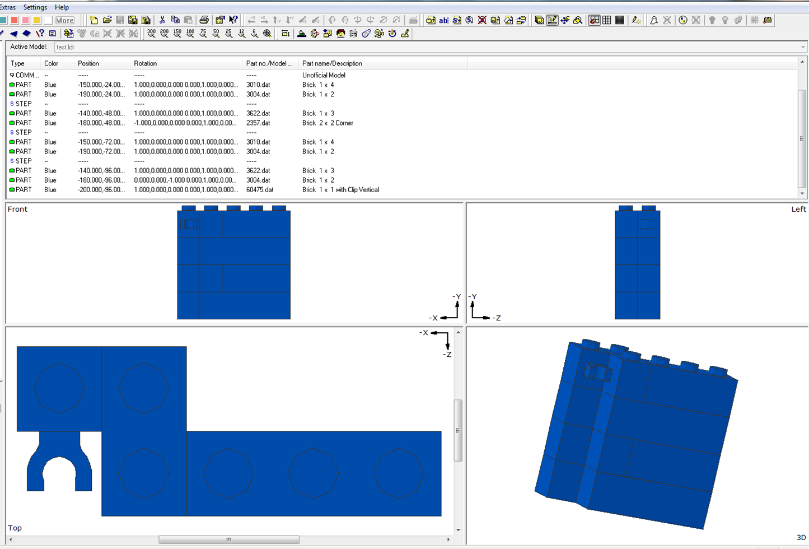
Task: Click scroll-up arrow in Top view
Action: pos(458,333)
